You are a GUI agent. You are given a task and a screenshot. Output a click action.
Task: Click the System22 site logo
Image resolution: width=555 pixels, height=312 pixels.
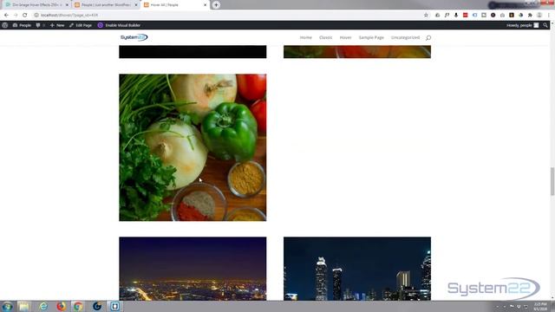pos(134,37)
